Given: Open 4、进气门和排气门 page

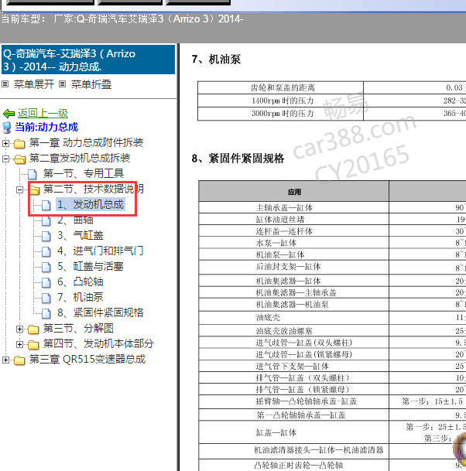Looking at the screenshot, I should tap(100, 251).
